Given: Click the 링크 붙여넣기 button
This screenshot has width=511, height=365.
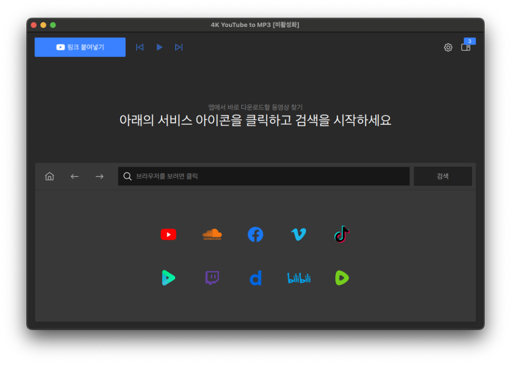Looking at the screenshot, I should coord(80,47).
